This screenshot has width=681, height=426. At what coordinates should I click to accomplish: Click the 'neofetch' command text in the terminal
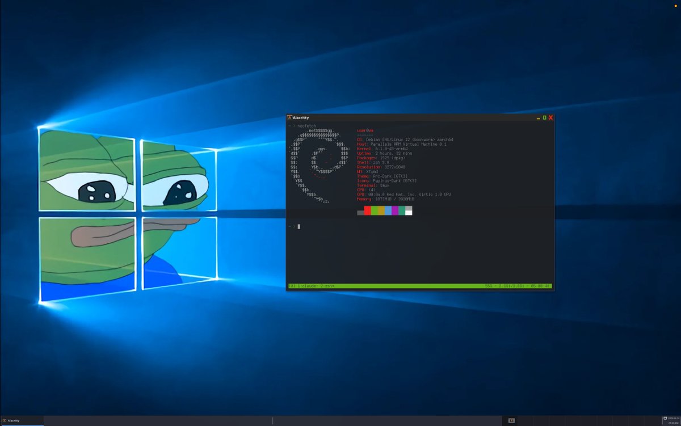point(306,126)
